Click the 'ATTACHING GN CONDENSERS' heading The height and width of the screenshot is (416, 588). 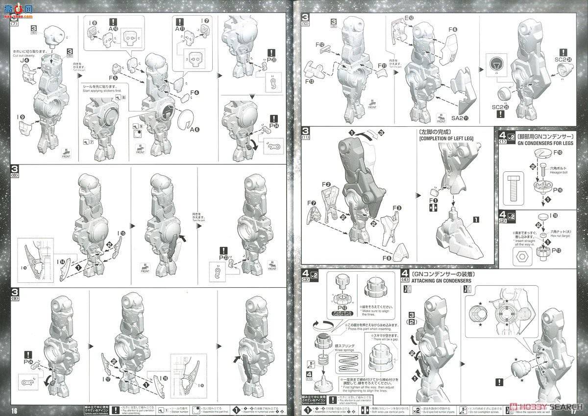[x=441, y=281]
